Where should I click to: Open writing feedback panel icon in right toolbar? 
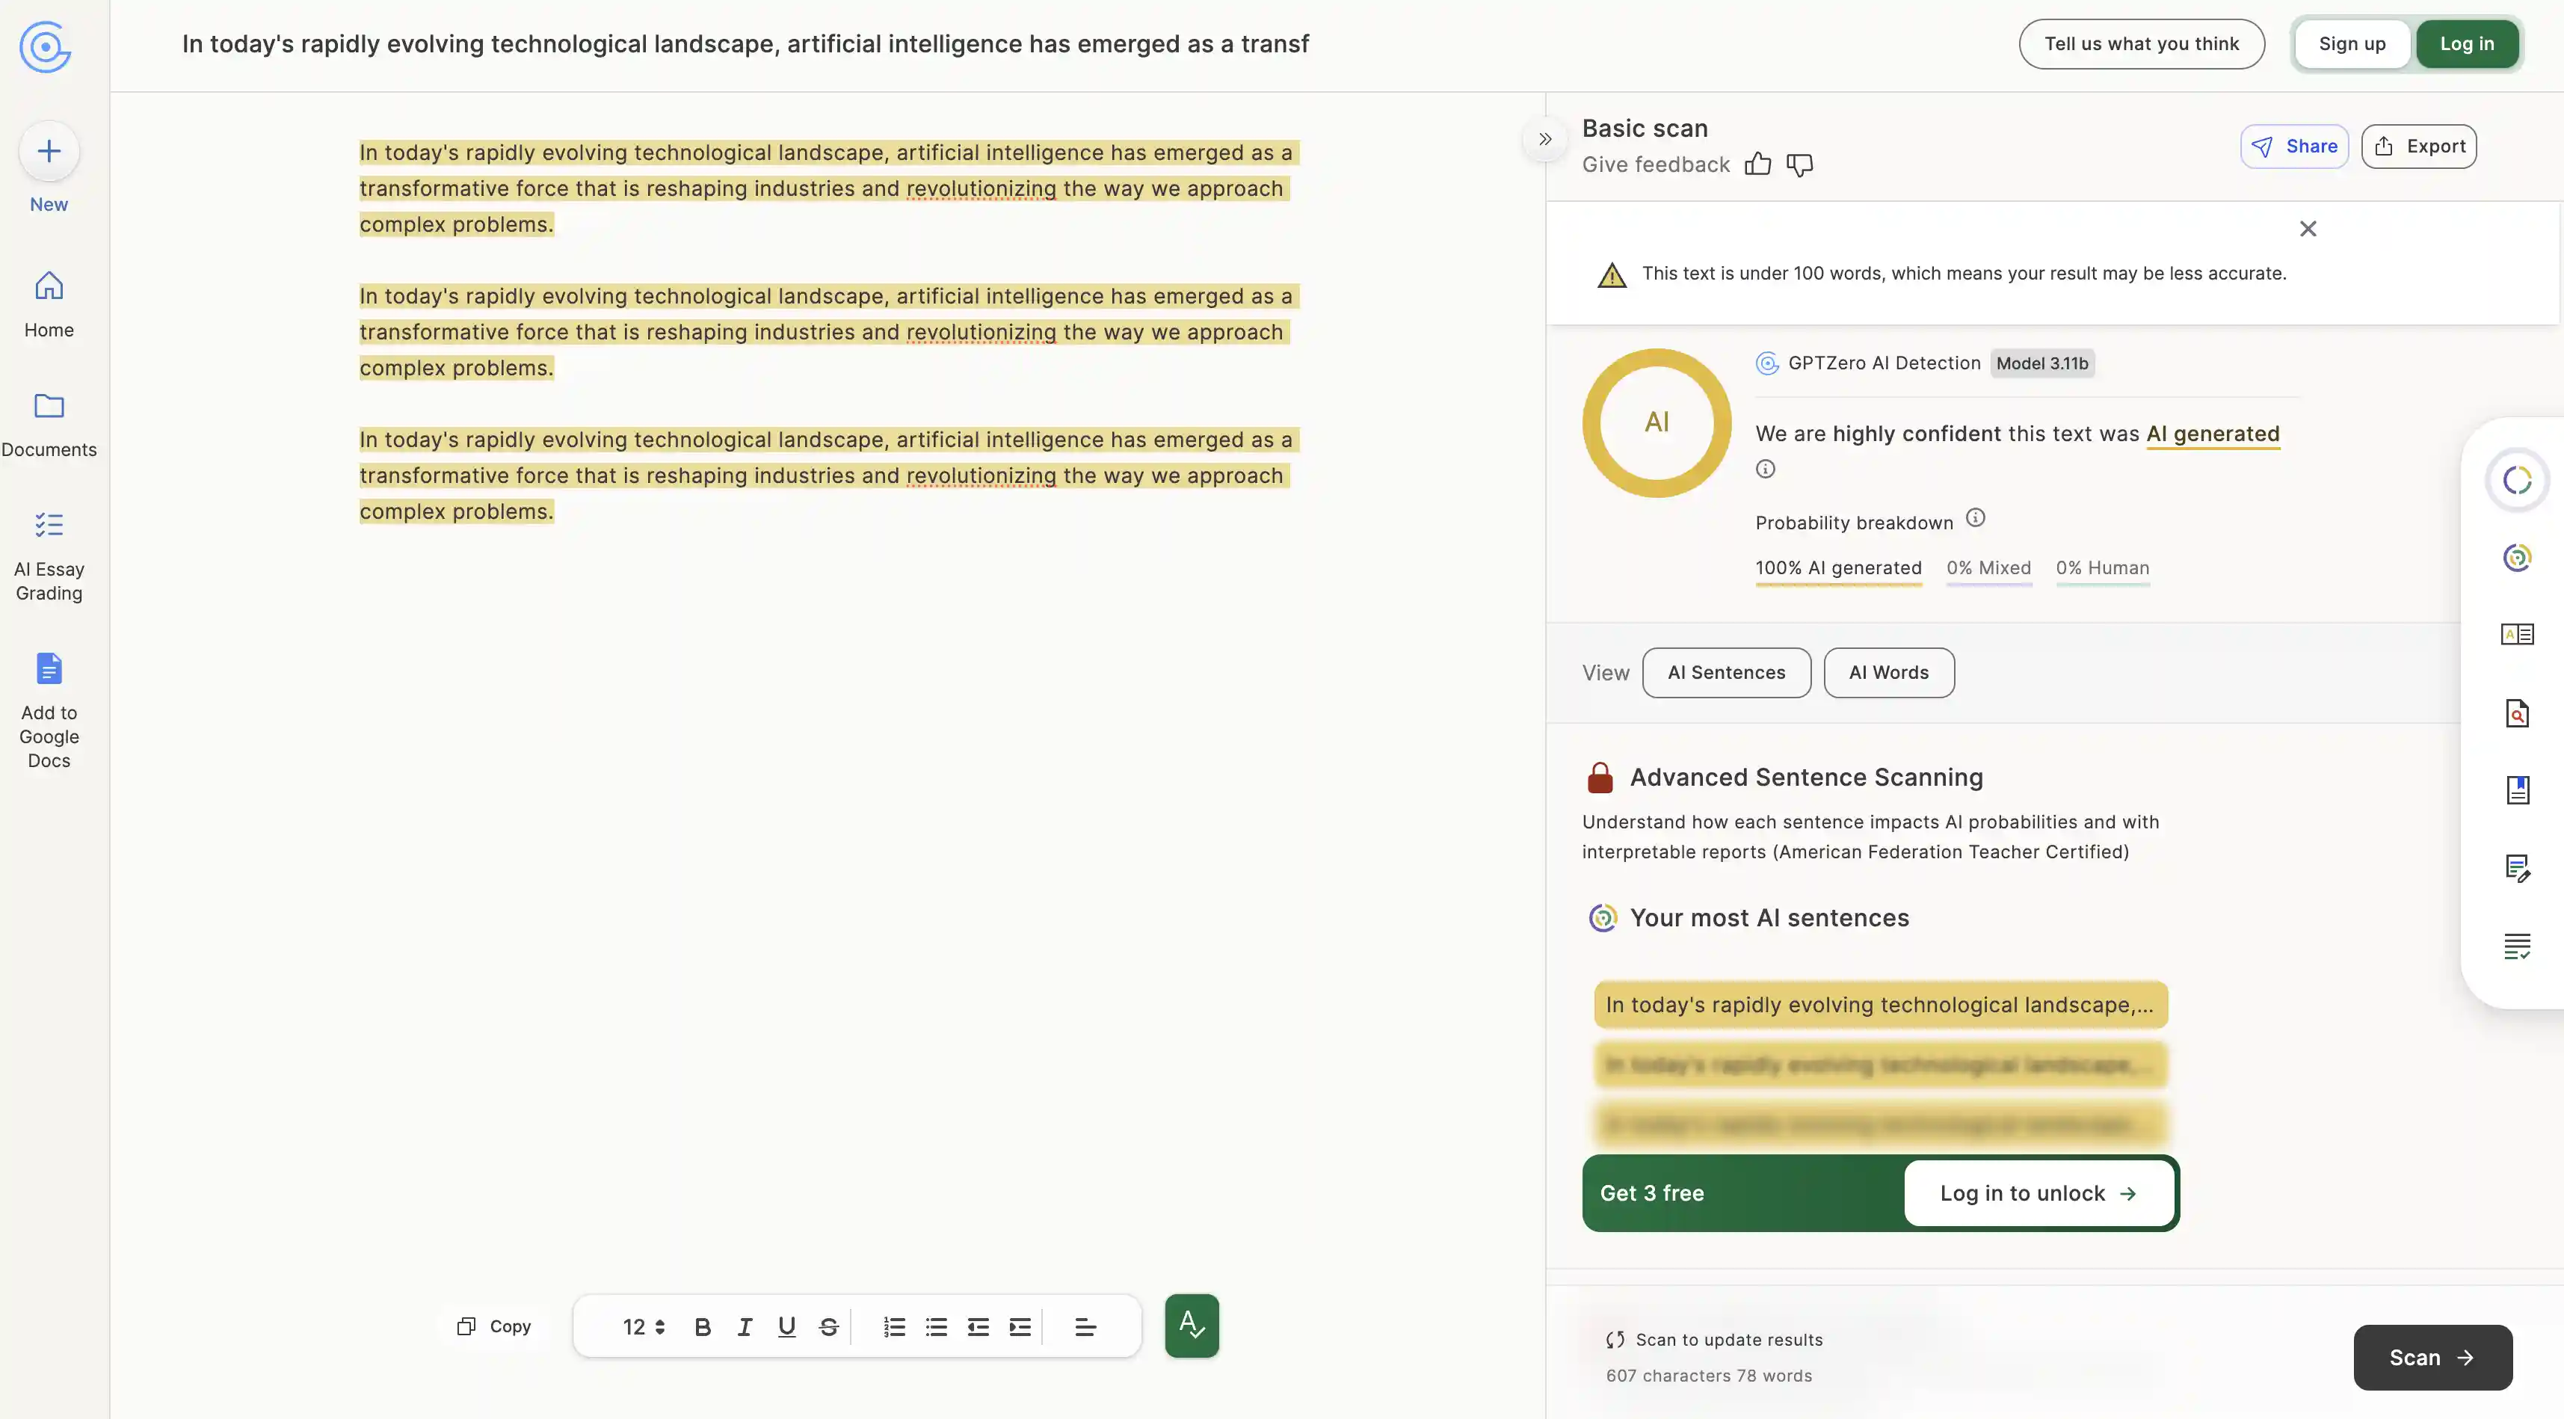click(x=2516, y=634)
